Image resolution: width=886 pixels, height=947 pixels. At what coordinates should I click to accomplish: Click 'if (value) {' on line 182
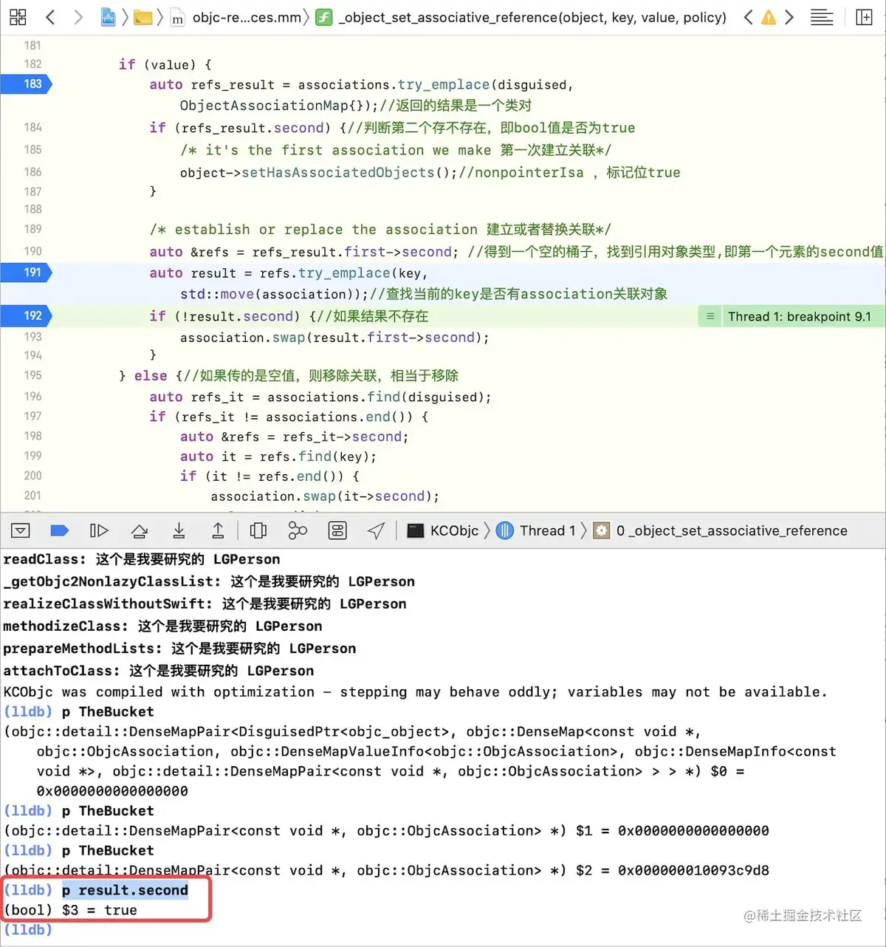coord(165,64)
